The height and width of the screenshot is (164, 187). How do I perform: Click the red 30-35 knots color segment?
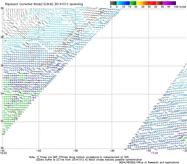[153, 3]
